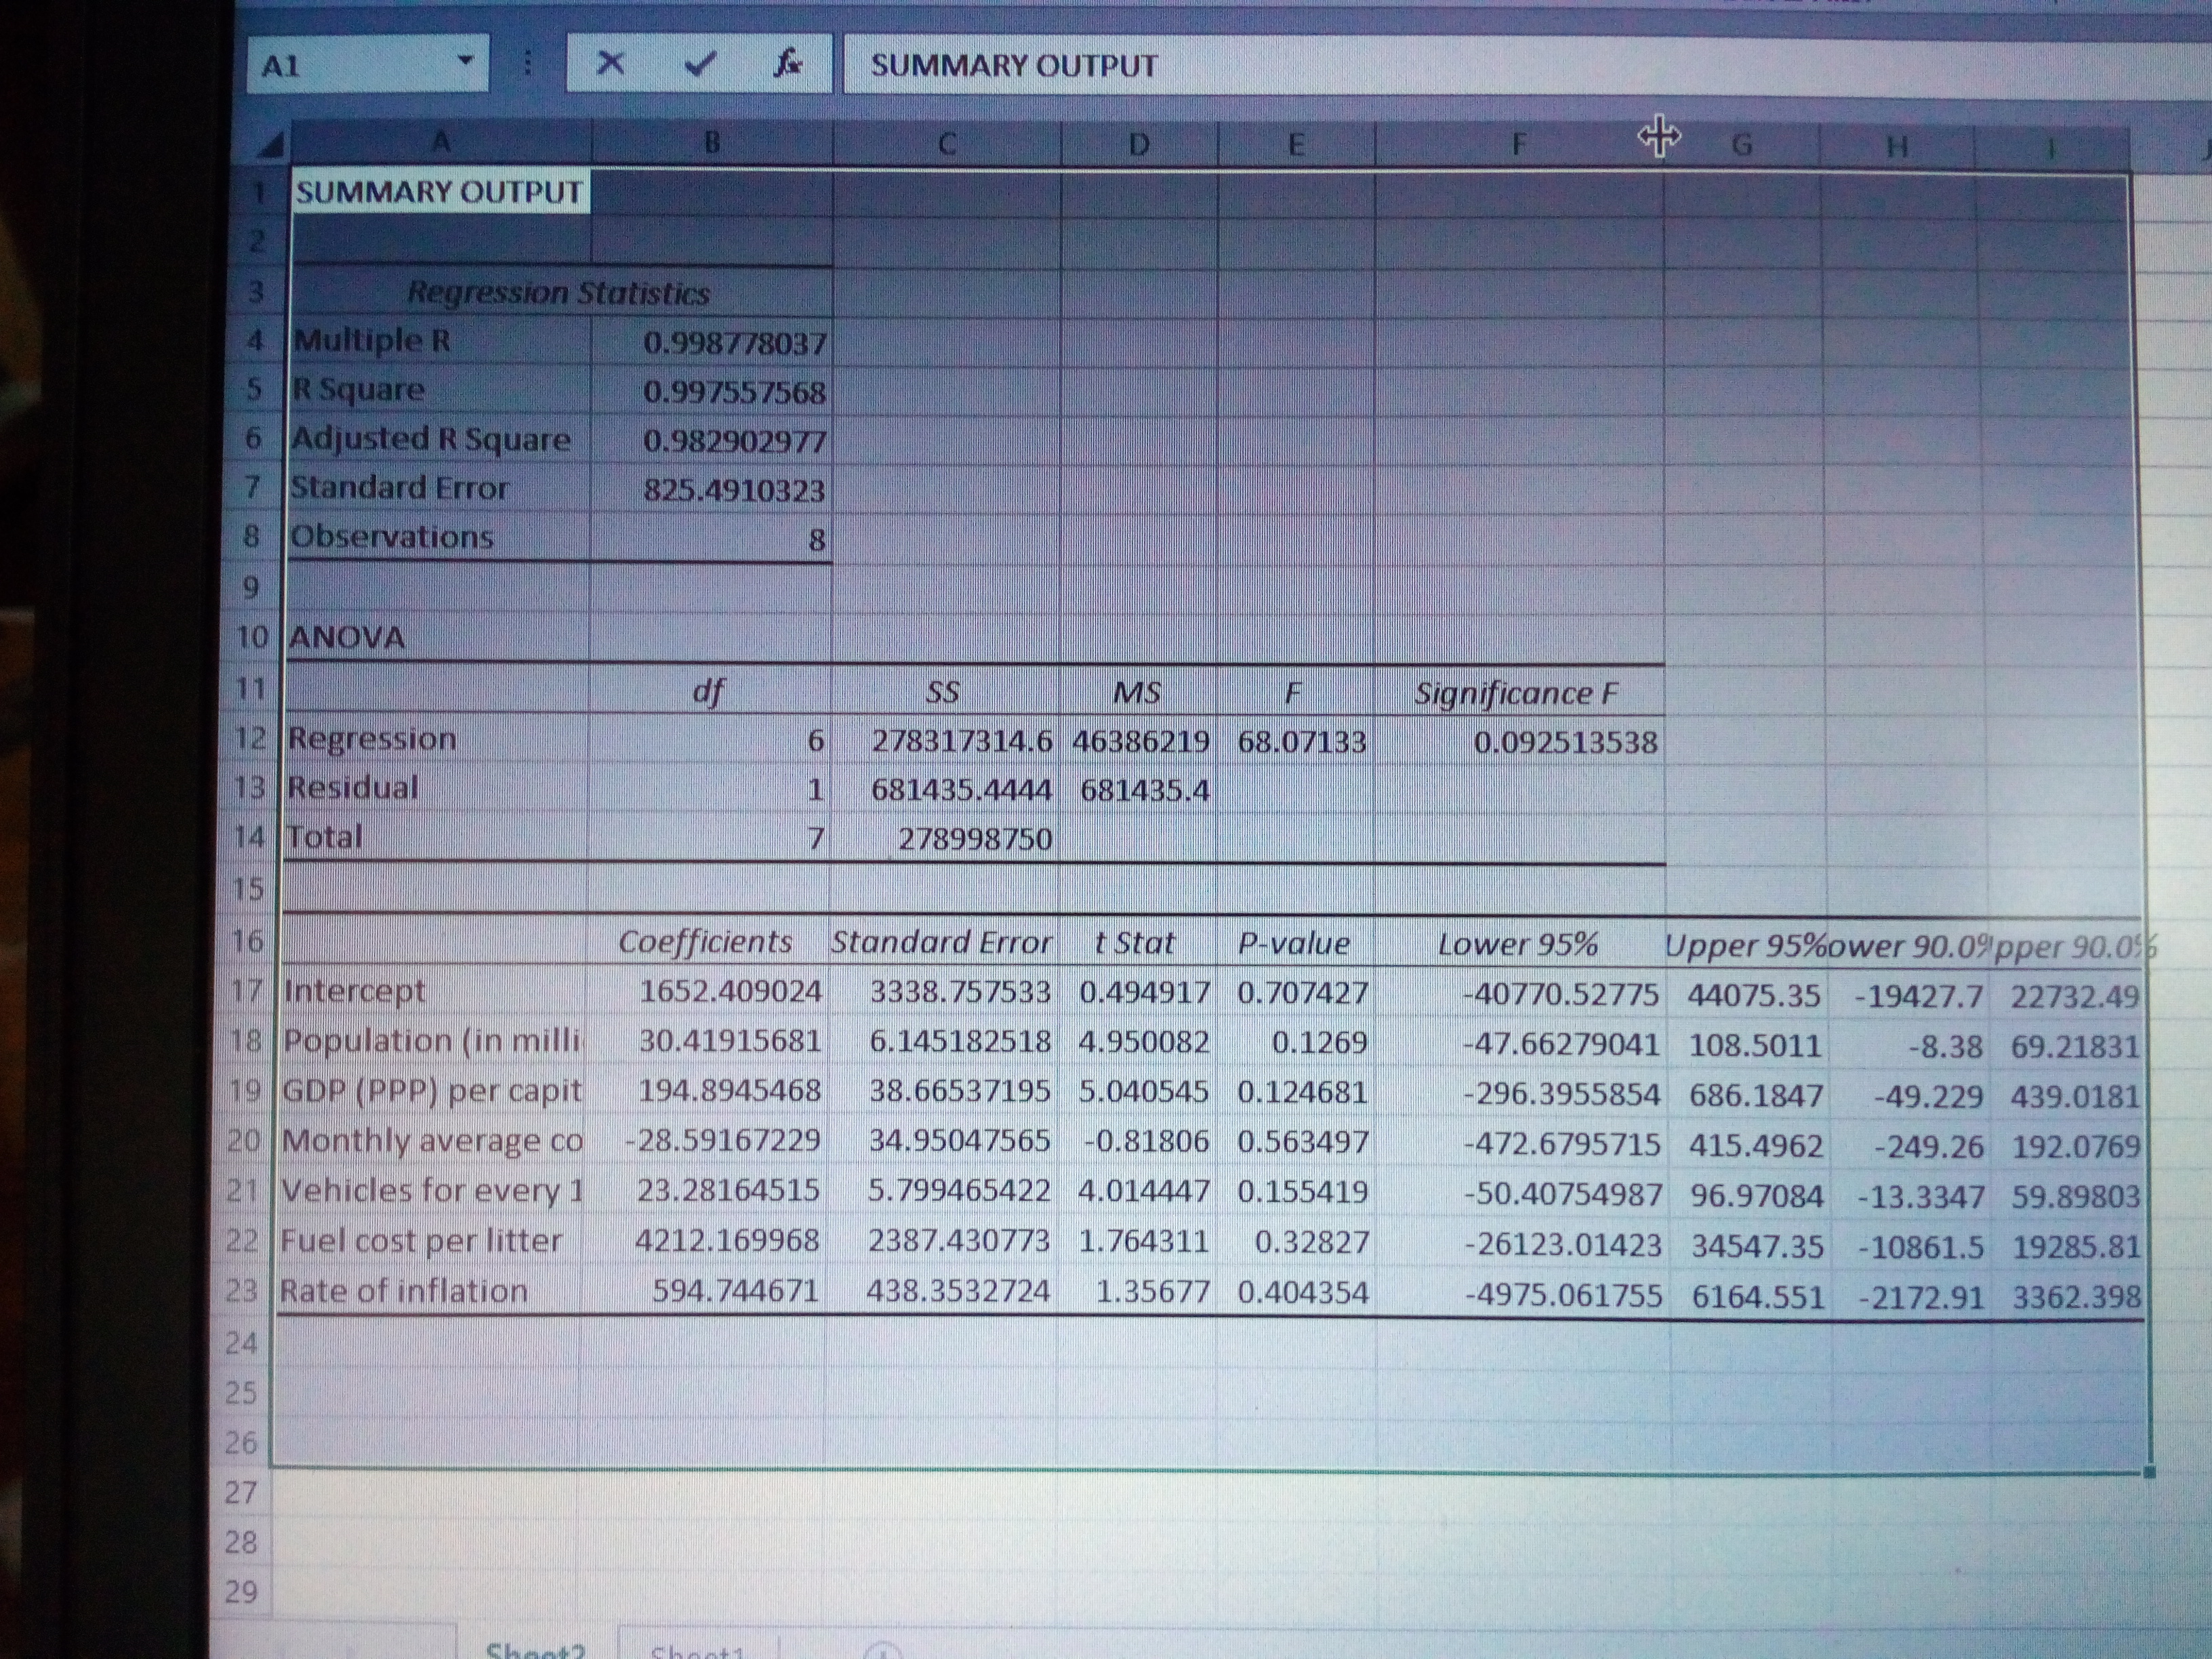Select Standard Error value 825.4910323

735,490
